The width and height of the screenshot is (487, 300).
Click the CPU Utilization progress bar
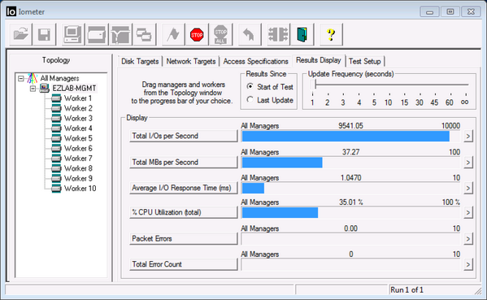pyautogui.click(x=351, y=213)
